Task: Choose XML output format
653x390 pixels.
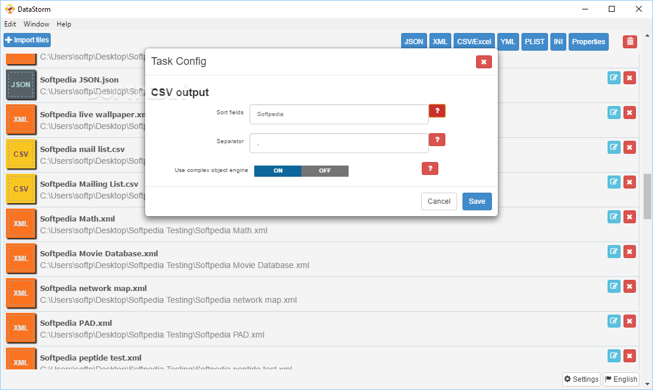Action: tap(440, 42)
